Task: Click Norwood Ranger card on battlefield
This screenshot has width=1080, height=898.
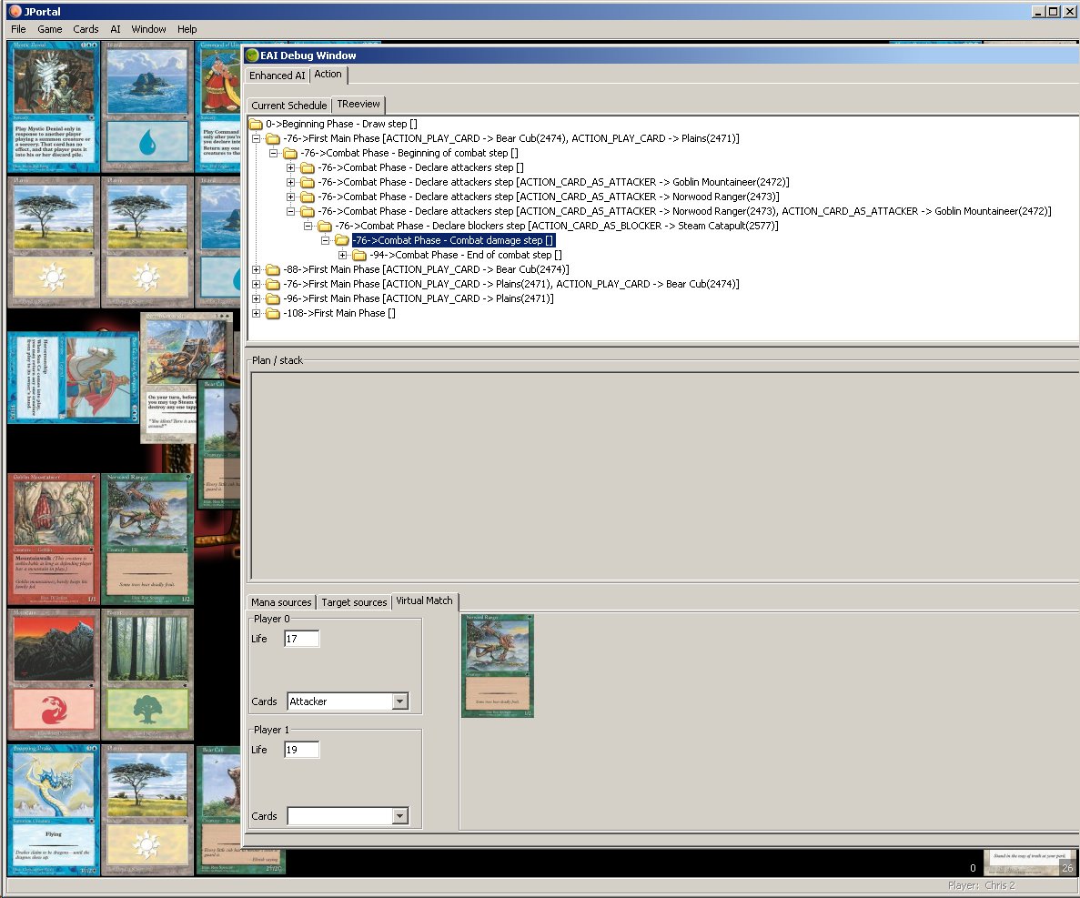Action: coord(148,539)
